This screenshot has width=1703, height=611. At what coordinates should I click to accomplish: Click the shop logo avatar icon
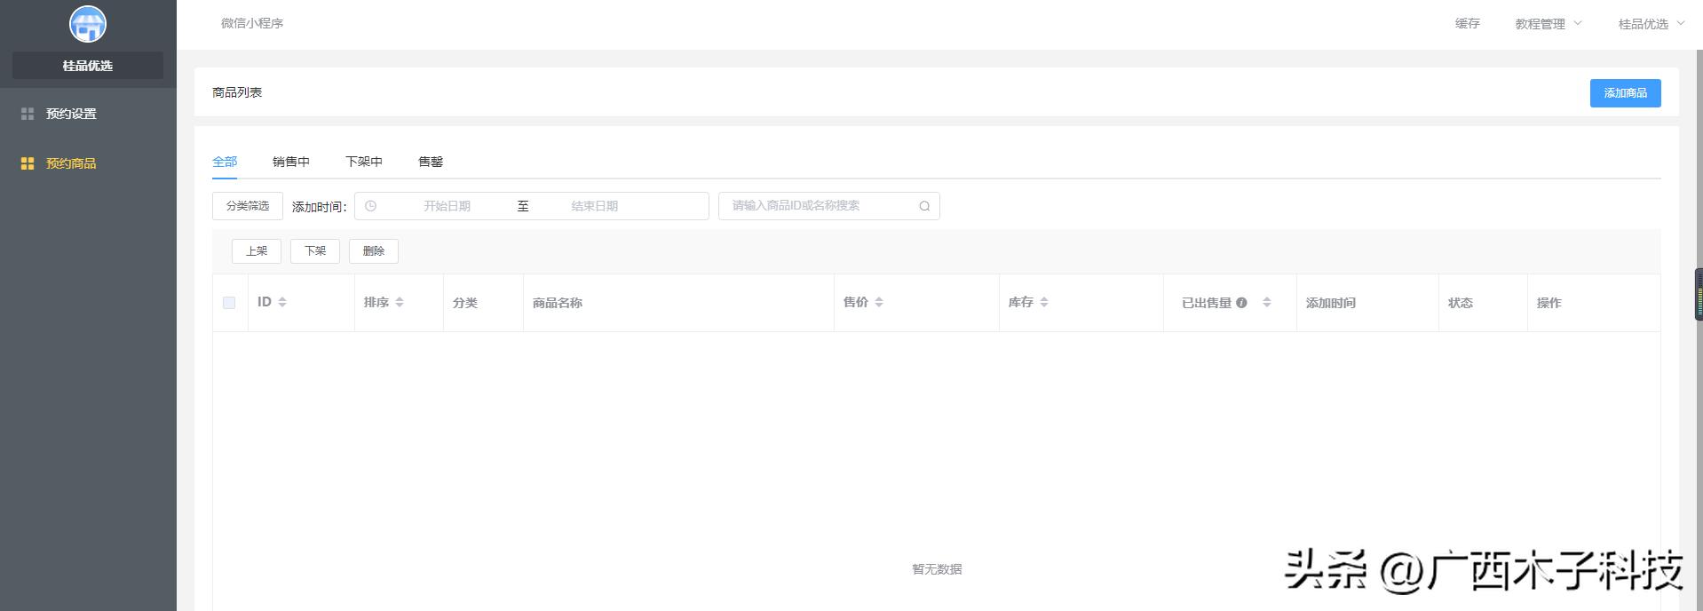click(x=88, y=24)
